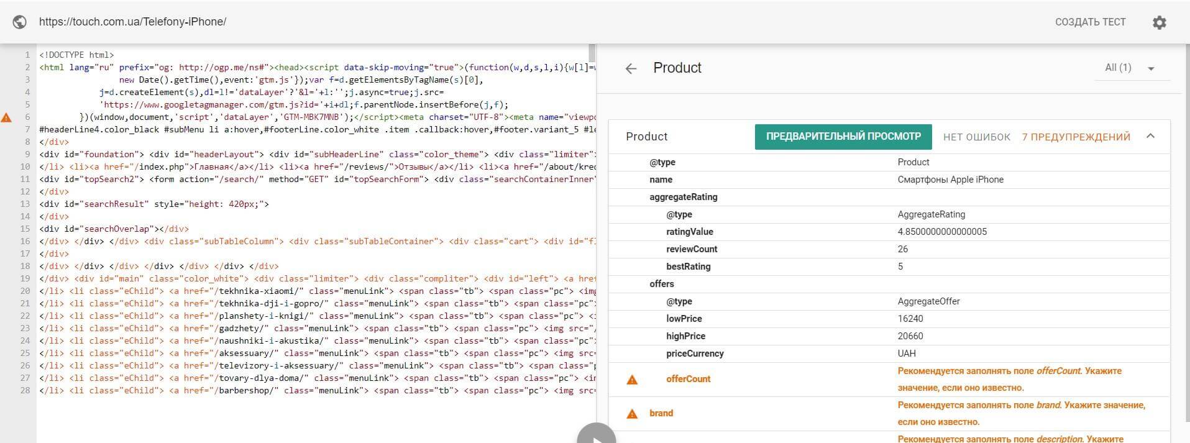Click the reviewCount row

tap(889, 249)
